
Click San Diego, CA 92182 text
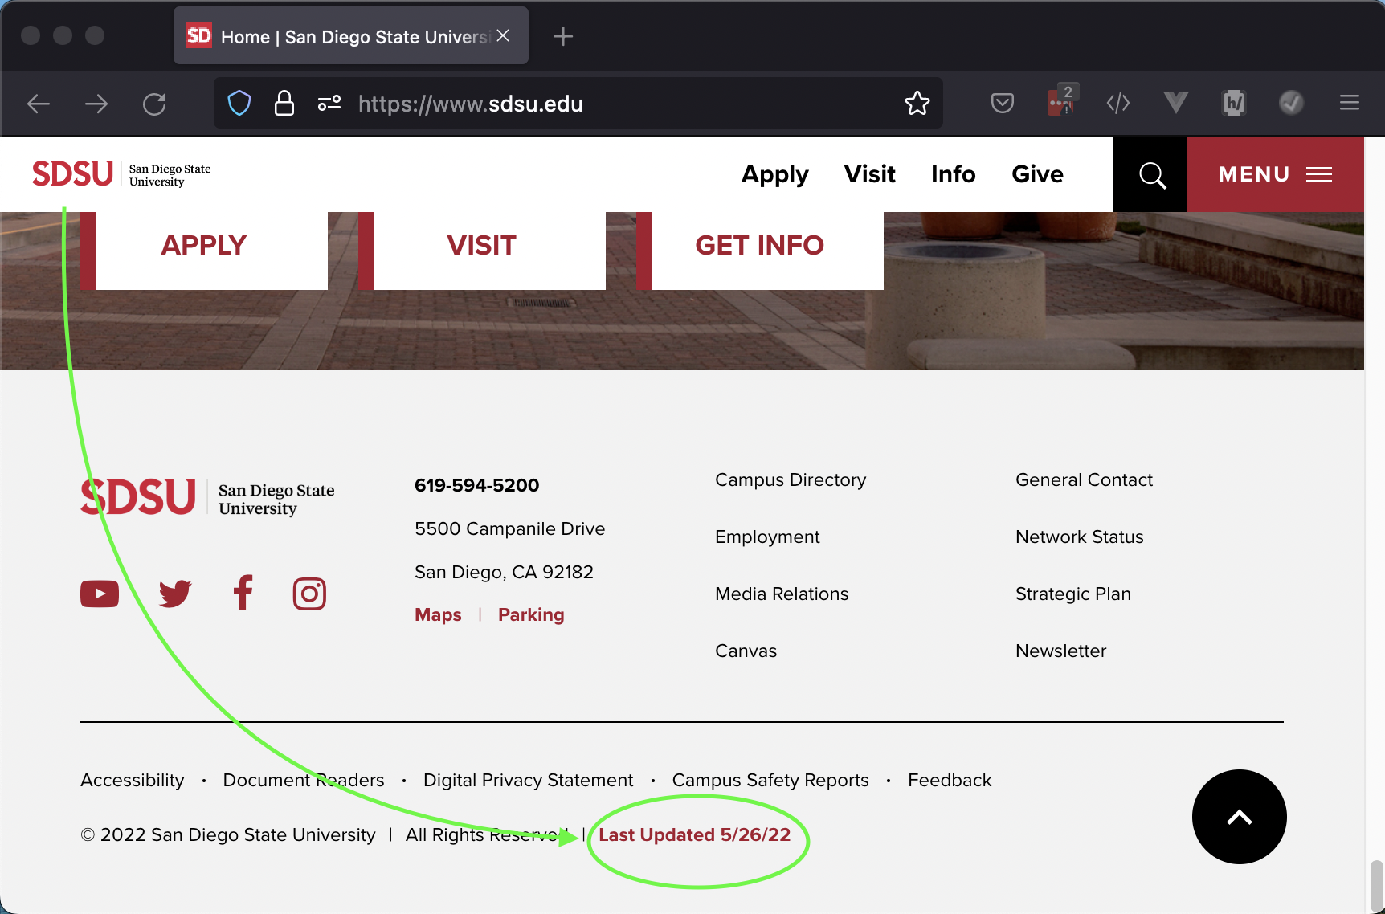coord(504,573)
